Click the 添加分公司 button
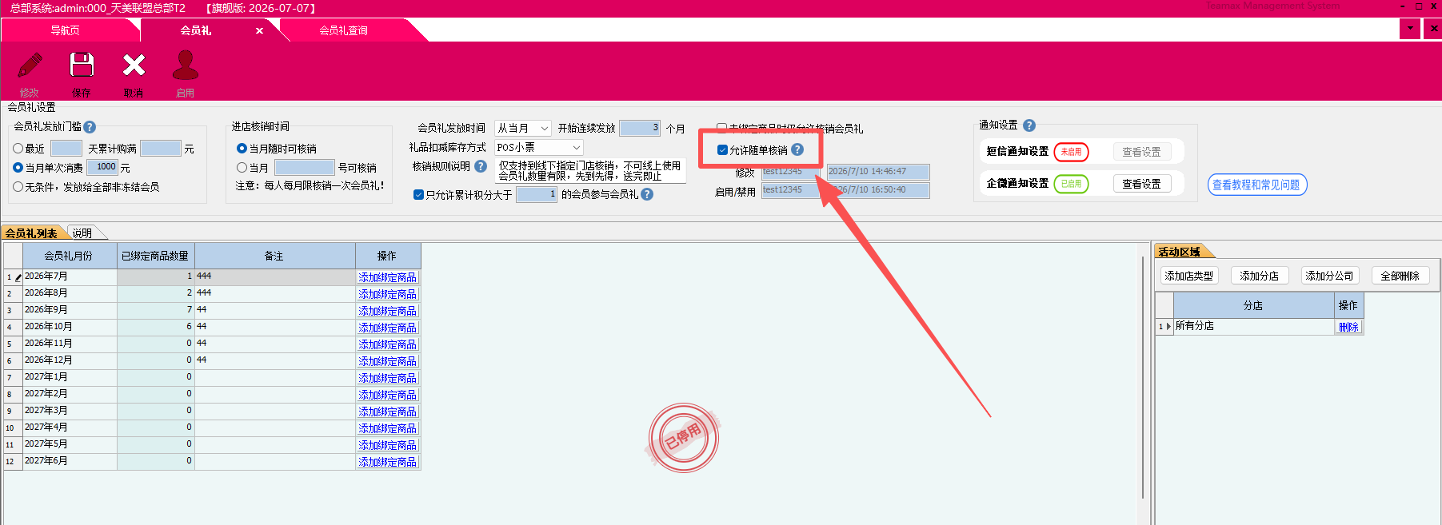 pyautogui.click(x=1330, y=276)
